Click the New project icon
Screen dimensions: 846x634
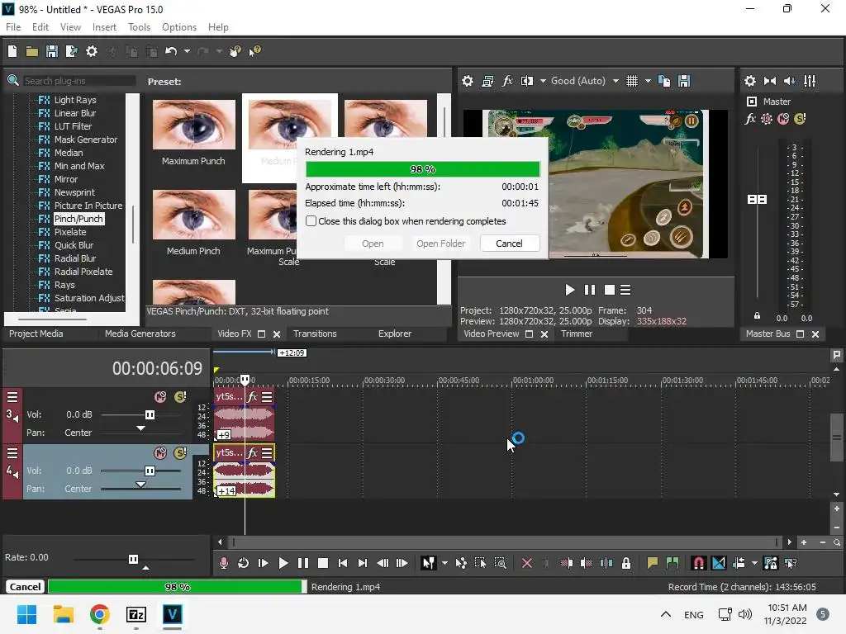click(x=12, y=51)
